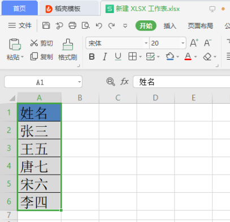Redo the last undone action
Screen dimensions: 230x222
point(111,25)
